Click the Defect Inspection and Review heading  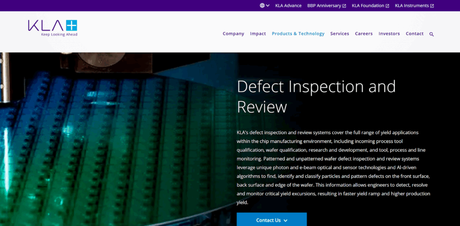(x=316, y=96)
